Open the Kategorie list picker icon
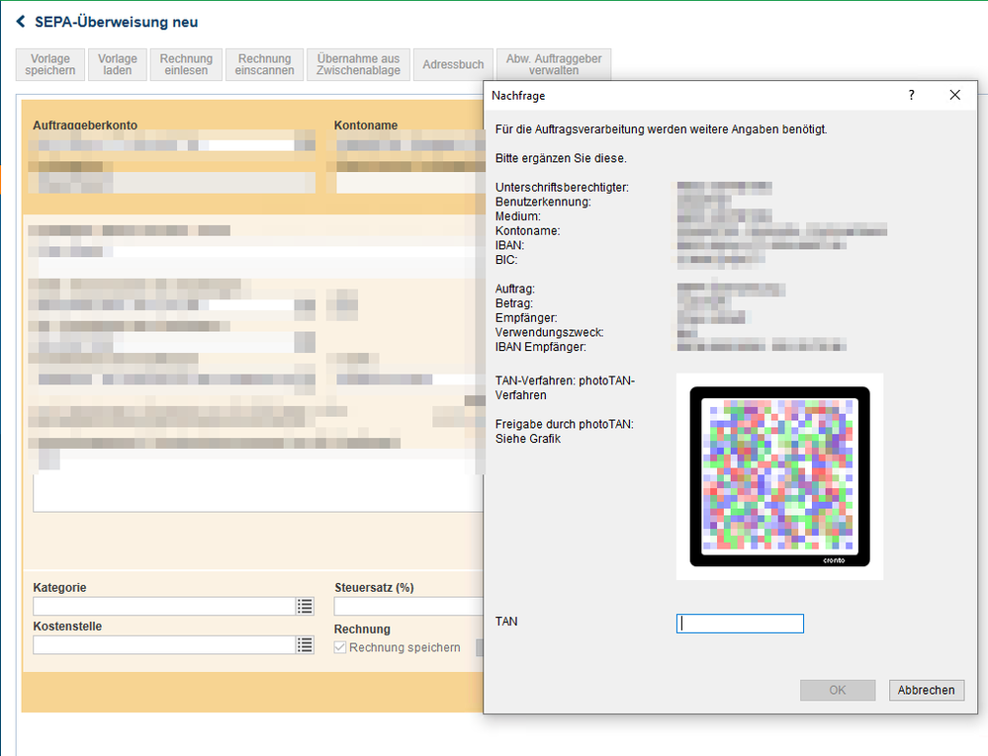This screenshot has width=988, height=756. 305,606
